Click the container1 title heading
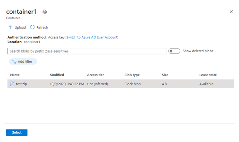Viewport: 239px width, 142px height. (21, 11)
